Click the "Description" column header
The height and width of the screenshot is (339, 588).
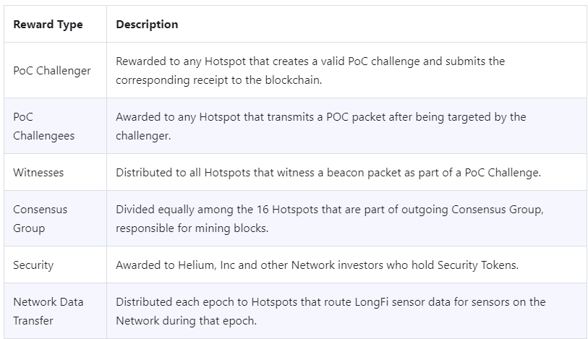click(147, 25)
